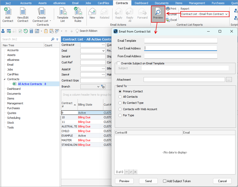
Task: Export contract list to Excel
Action: coord(171,20)
